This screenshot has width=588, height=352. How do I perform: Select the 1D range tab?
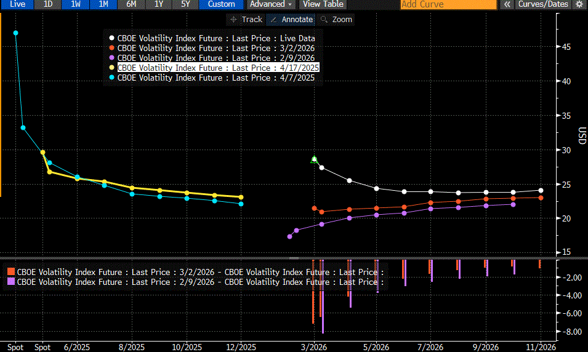(x=47, y=4)
